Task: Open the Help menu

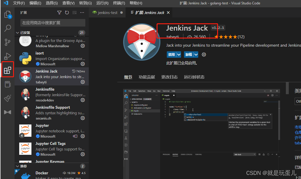Action: [136, 3]
